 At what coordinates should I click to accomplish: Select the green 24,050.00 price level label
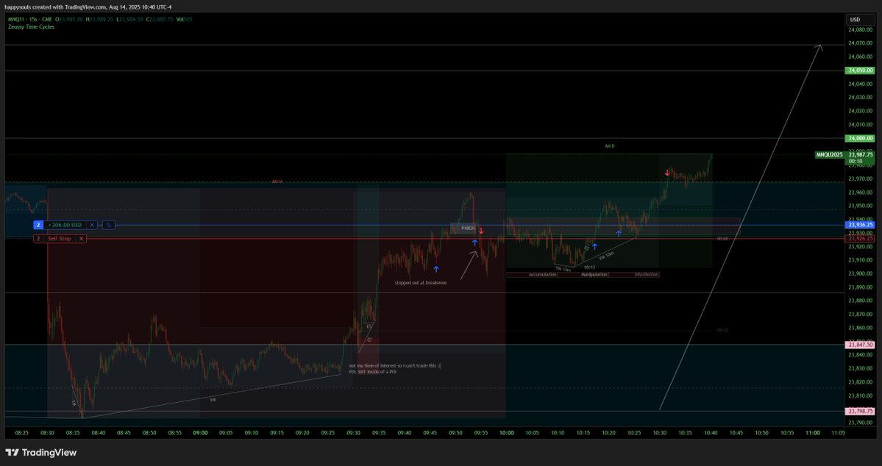pyautogui.click(x=858, y=70)
